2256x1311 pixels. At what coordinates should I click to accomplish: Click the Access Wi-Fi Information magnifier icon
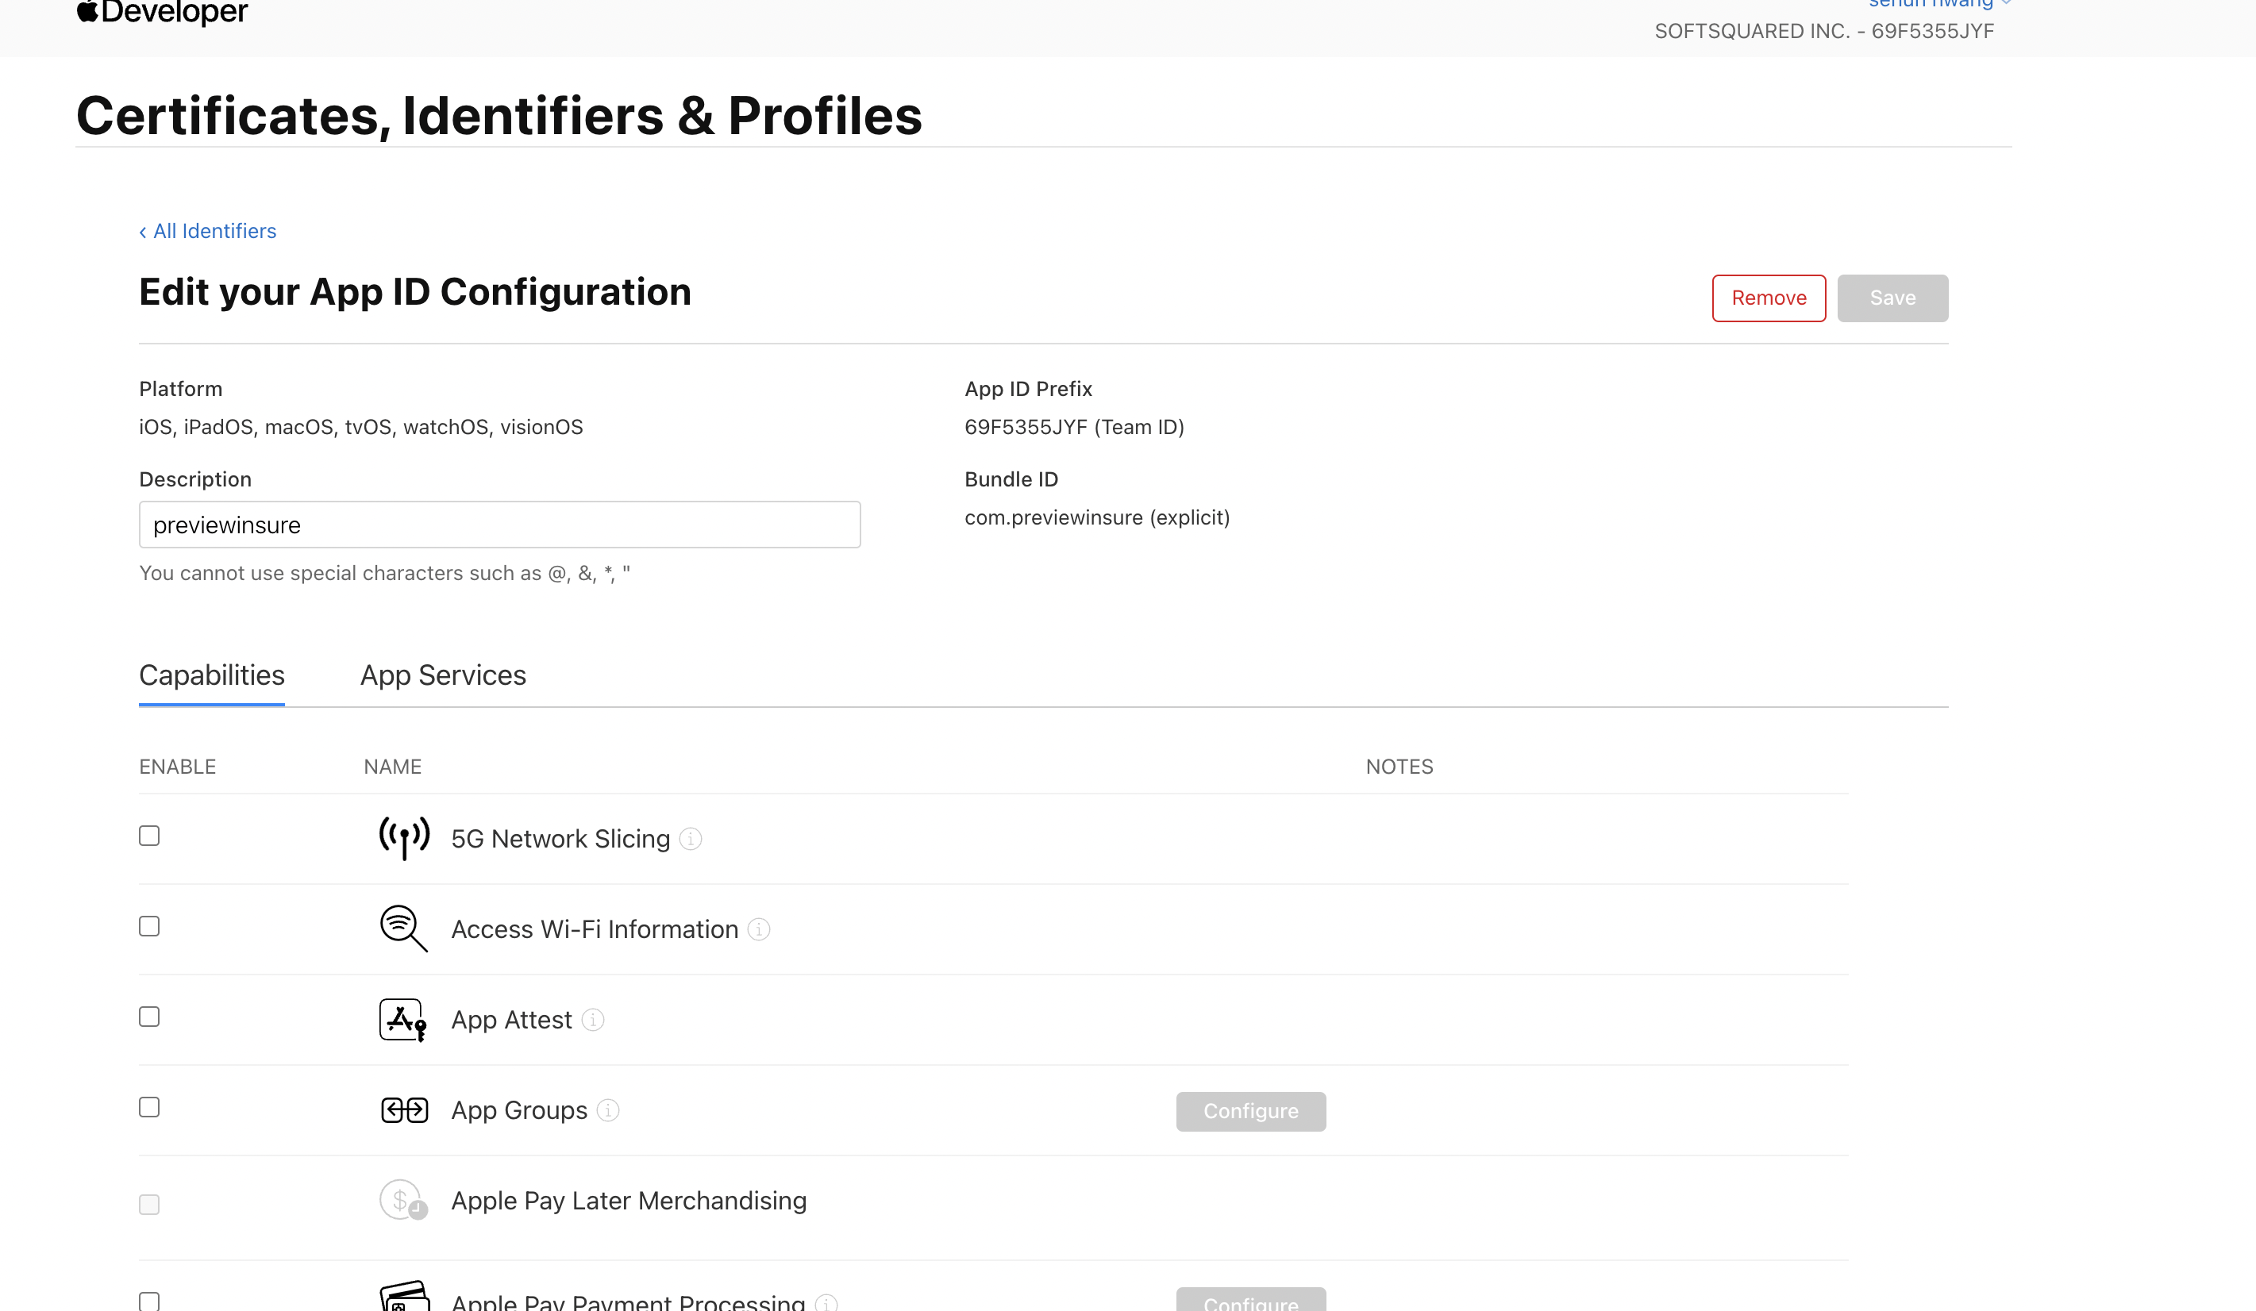(x=403, y=928)
